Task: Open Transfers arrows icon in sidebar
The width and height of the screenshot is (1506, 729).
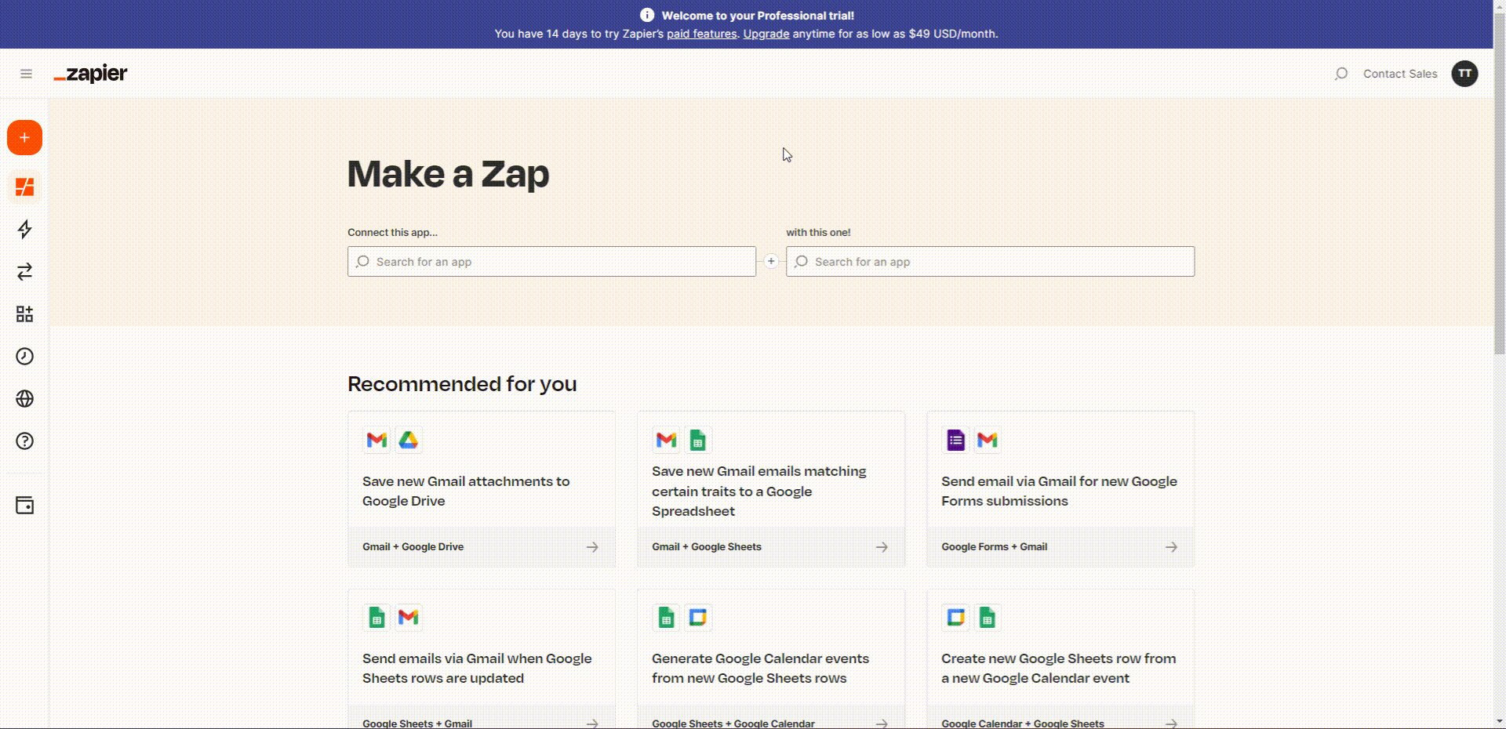Action: (x=24, y=272)
